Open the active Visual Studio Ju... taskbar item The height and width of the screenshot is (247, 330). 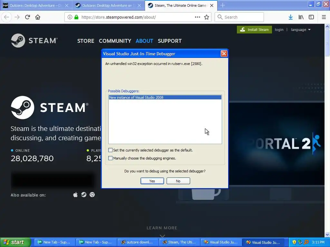[263, 242]
